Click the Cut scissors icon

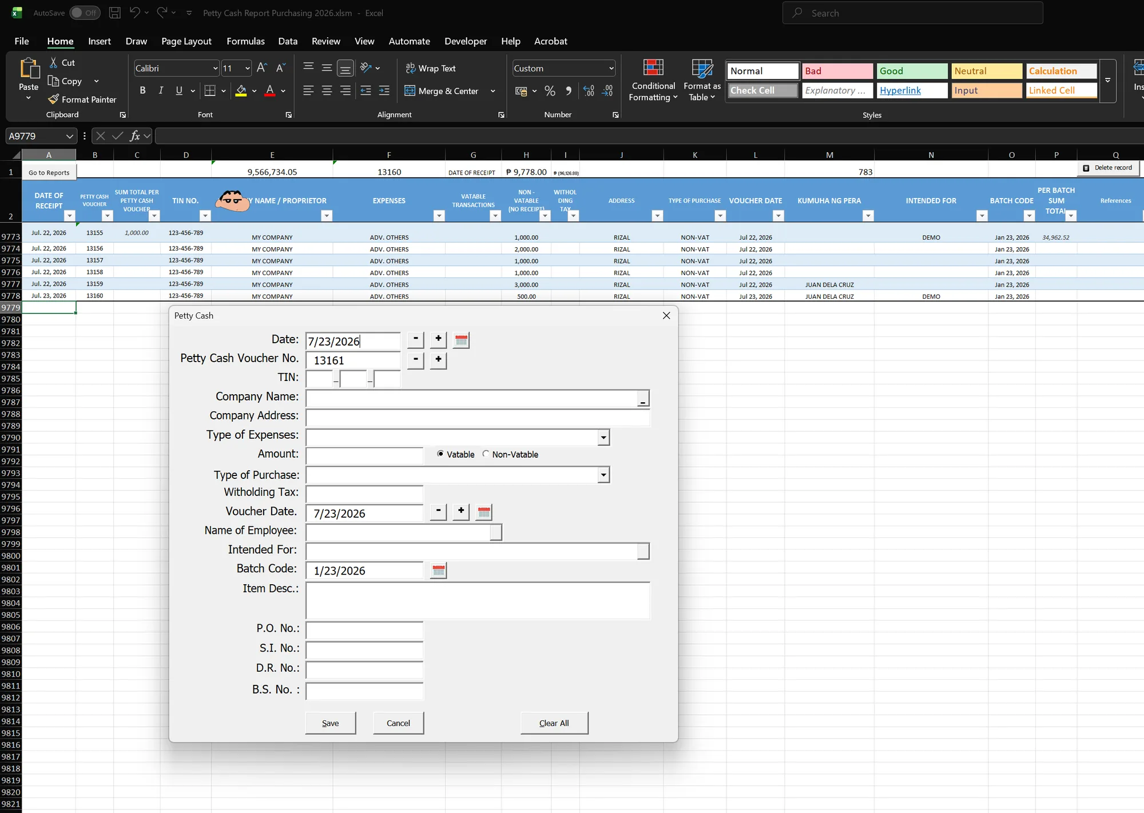[x=53, y=62]
